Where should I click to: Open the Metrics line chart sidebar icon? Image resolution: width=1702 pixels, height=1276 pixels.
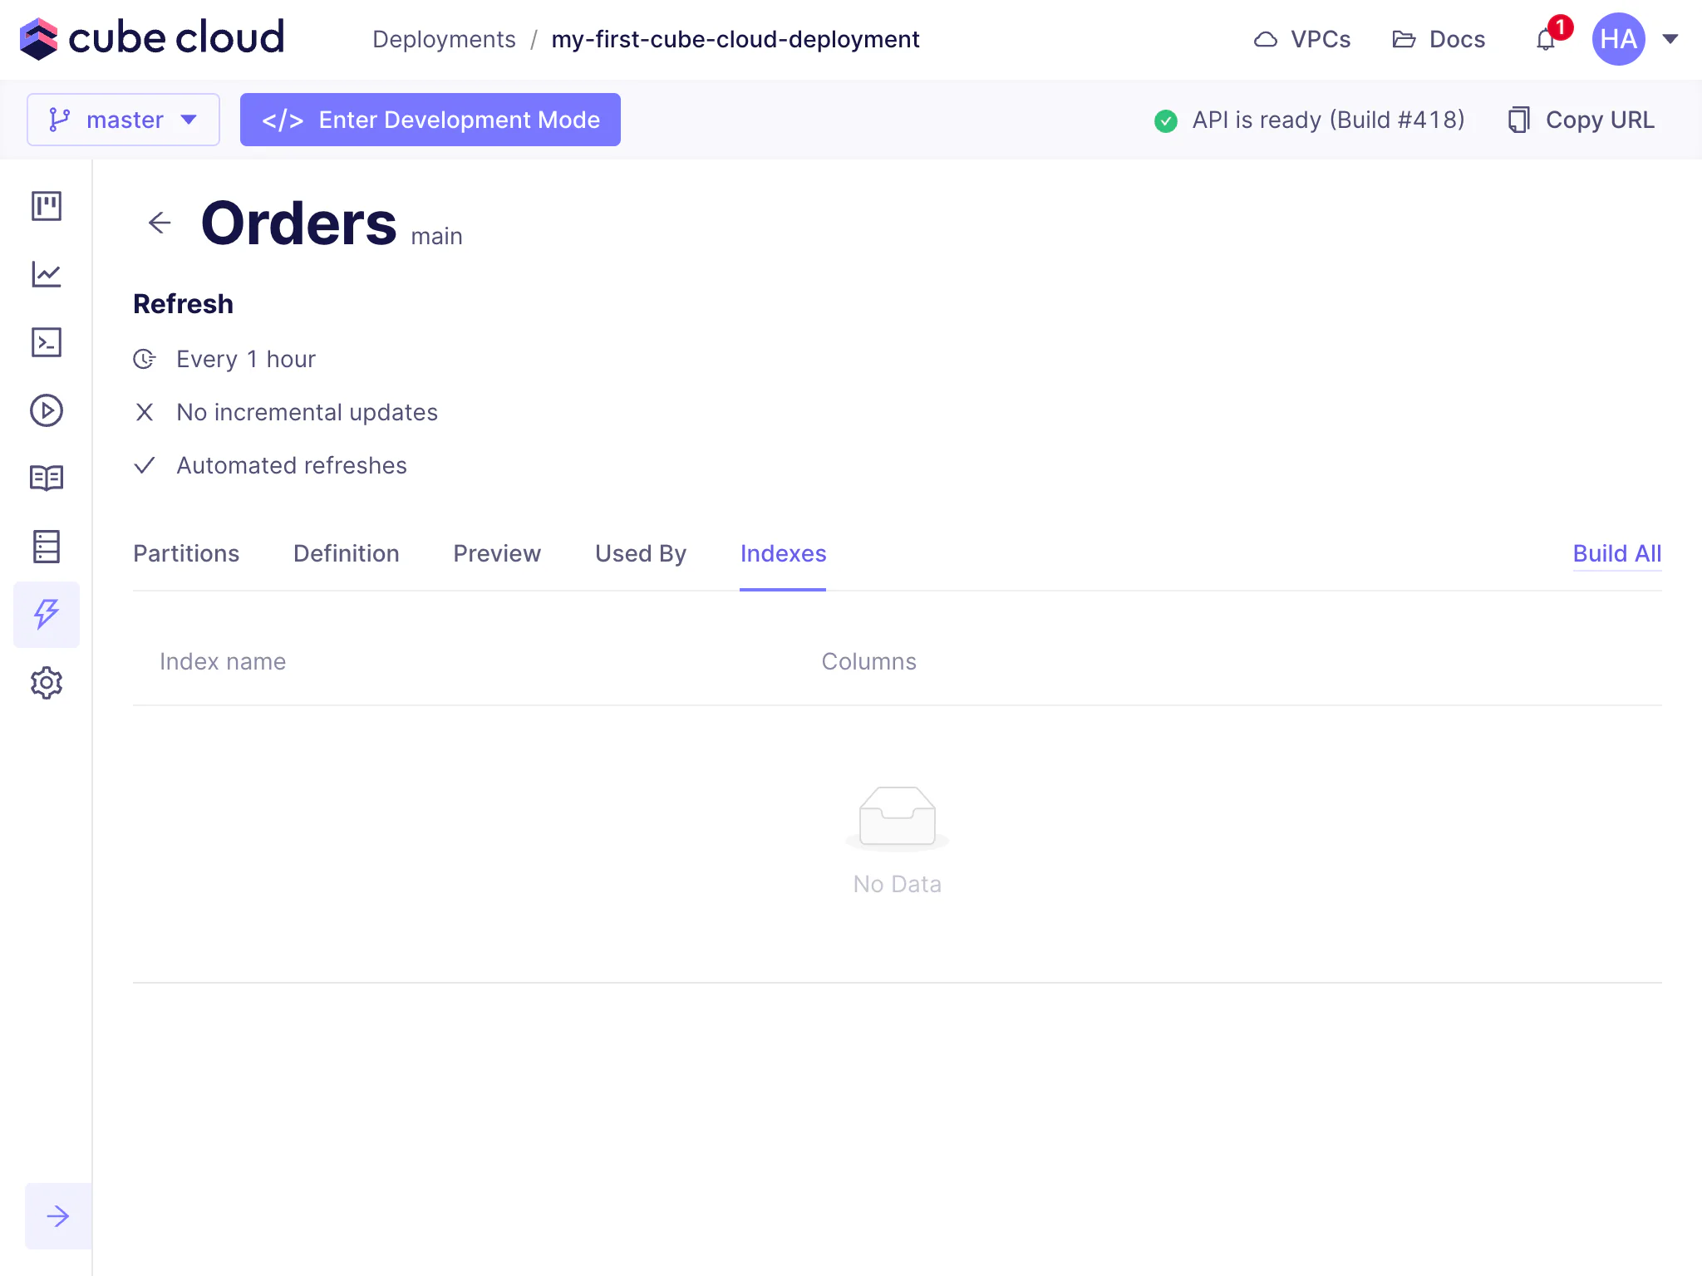tap(47, 274)
